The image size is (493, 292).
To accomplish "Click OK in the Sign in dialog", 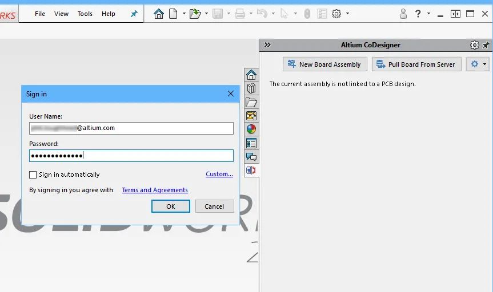I will tap(171, 206).
